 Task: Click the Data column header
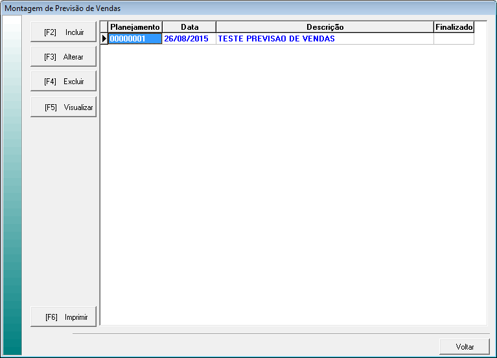click(x=189, y=27)
